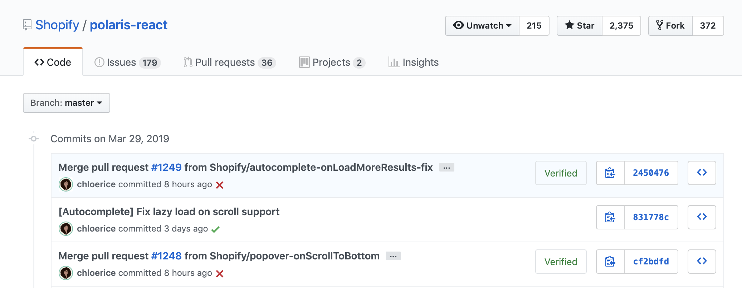Expand the commit description for pull request #1248
Screen dimensions: 742x288
[393, 256]
